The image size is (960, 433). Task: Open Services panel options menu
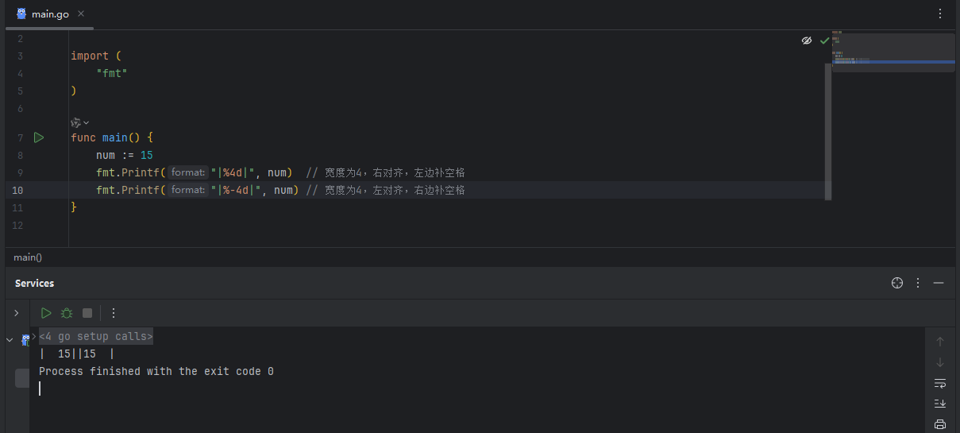[918, 283]
